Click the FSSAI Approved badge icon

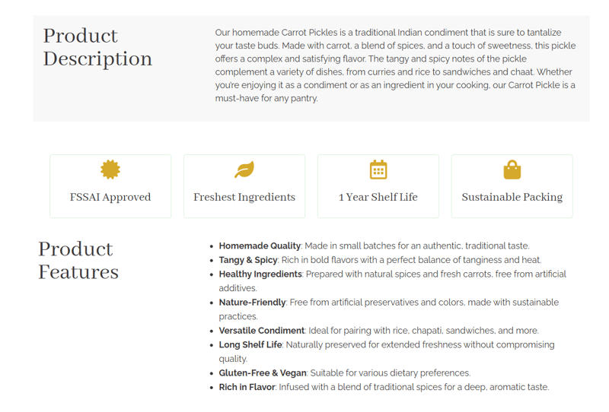click(110, 170)
